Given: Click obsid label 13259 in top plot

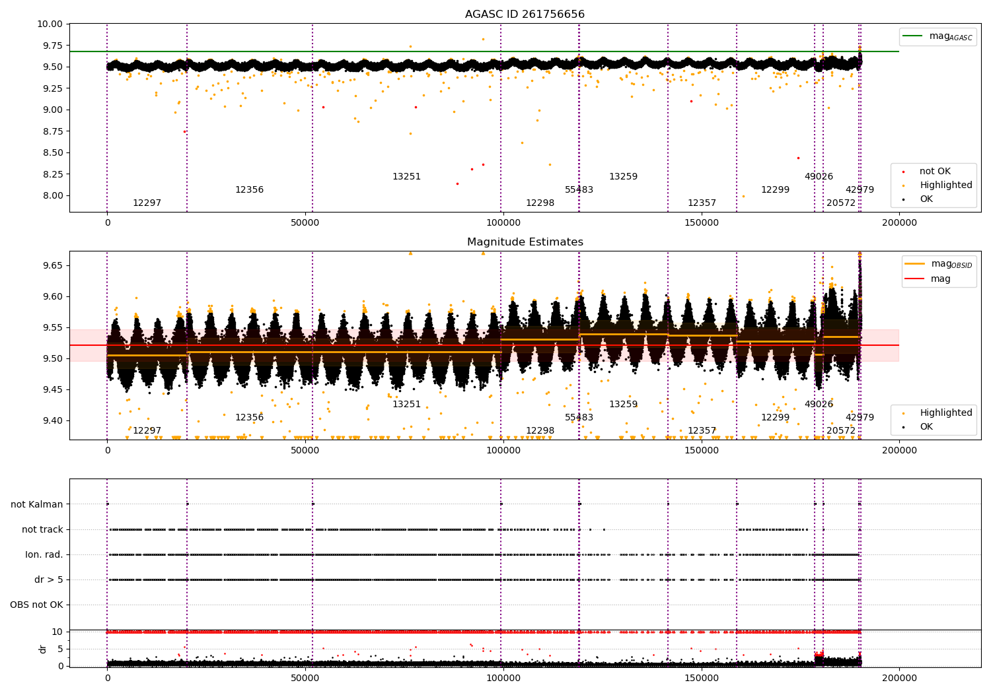Looking at the screenshot, I should (x=623, y=177).
